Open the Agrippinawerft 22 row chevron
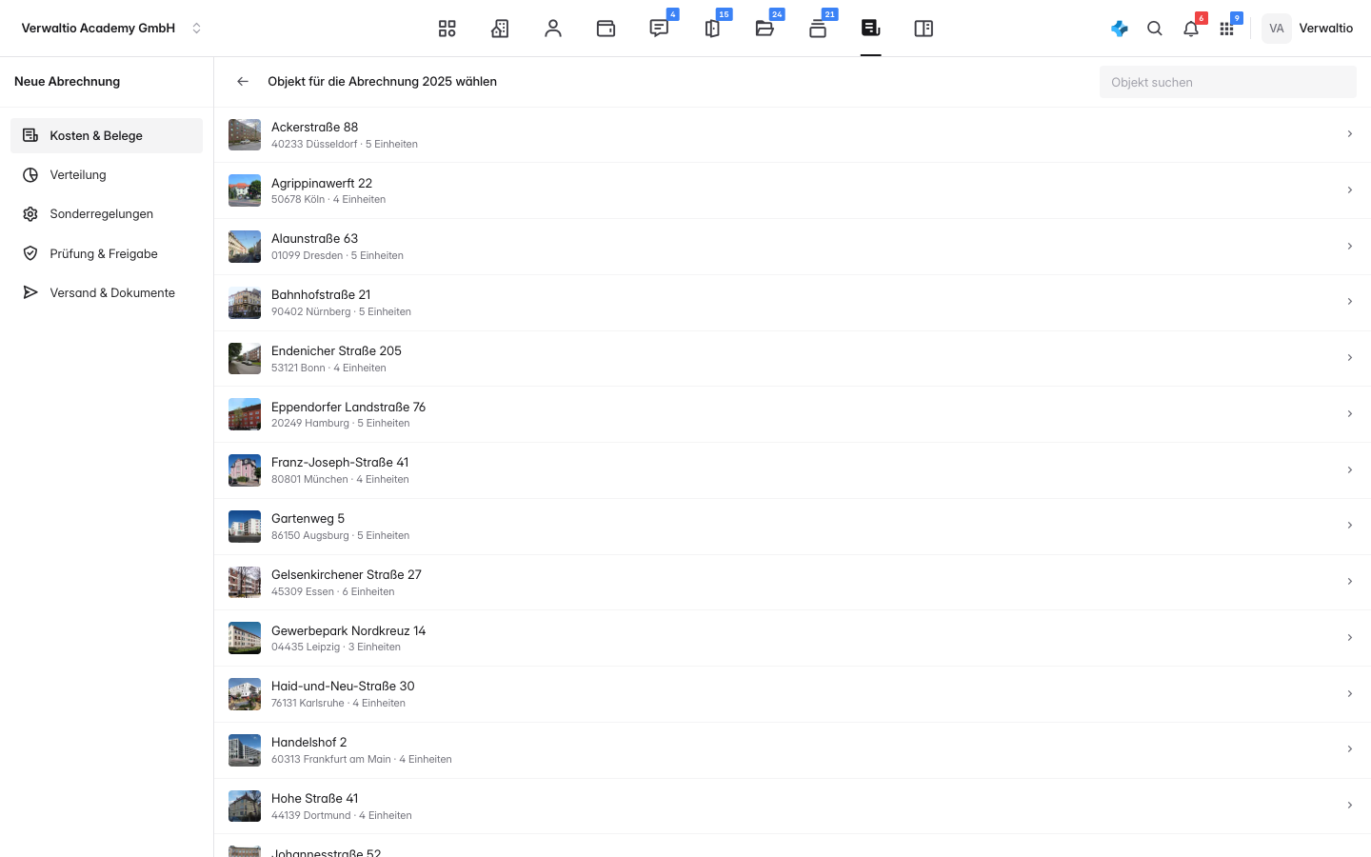Image resolution: width=1371 pixels, height=857 pixels. pyautogui.click(x=1350, y=190)
